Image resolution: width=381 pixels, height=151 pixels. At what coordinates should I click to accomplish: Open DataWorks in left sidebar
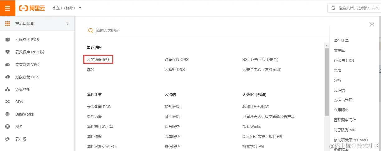(24, 114)
